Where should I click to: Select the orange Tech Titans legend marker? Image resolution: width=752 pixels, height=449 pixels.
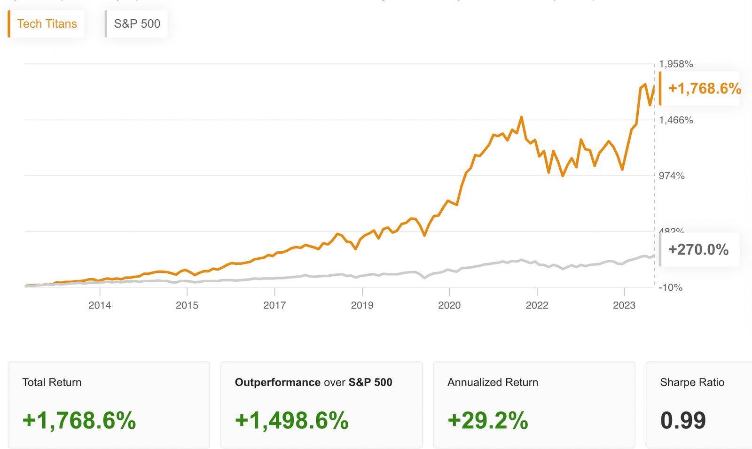(9, 23)
